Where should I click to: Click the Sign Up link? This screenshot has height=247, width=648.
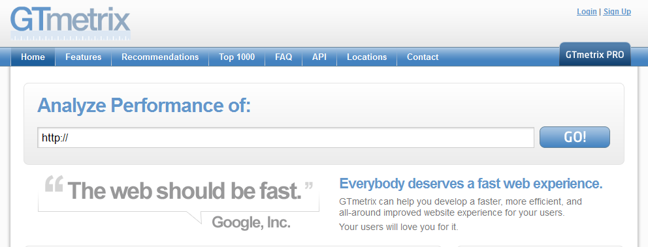coord(617,12)
